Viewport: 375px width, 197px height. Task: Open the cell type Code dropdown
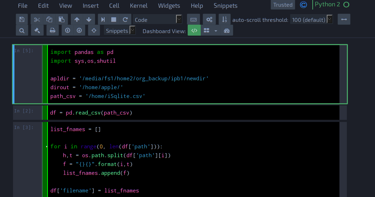[158, 20]
